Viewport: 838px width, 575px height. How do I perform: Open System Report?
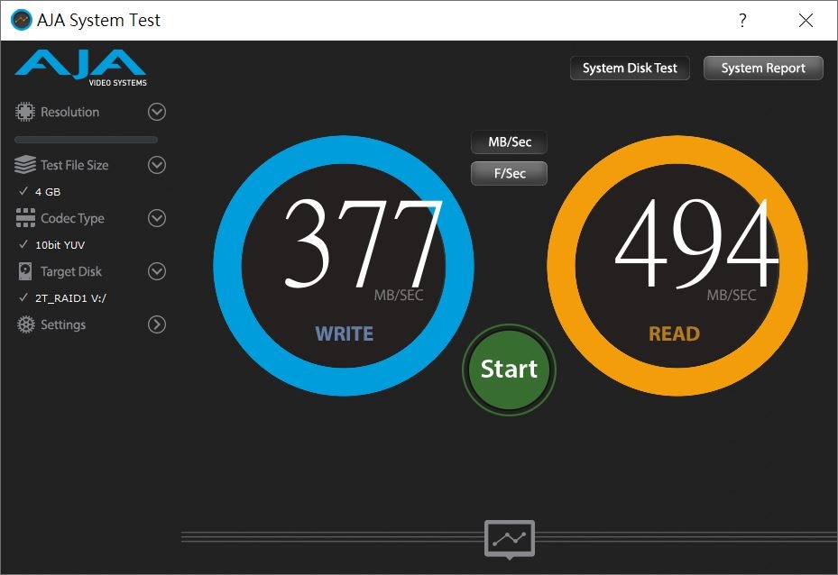763,68
